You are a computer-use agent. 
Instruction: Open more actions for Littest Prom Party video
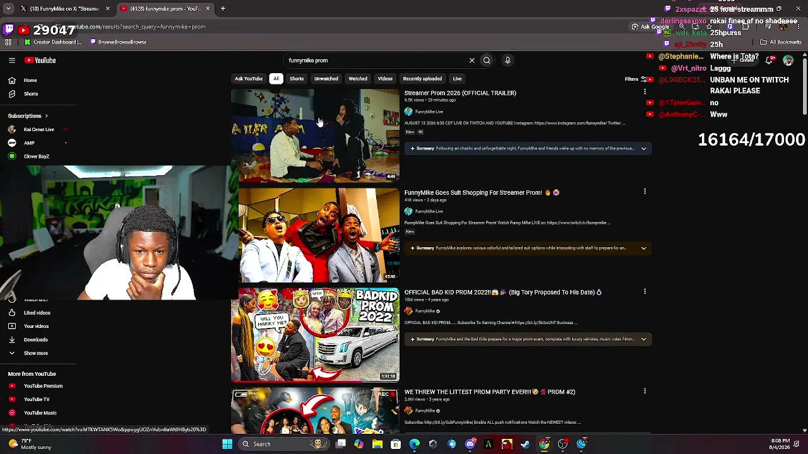(645, 391)
